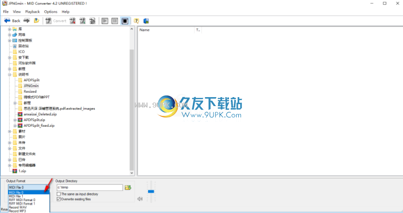
Task: Open the Help menu
Action: coord(66,11)
